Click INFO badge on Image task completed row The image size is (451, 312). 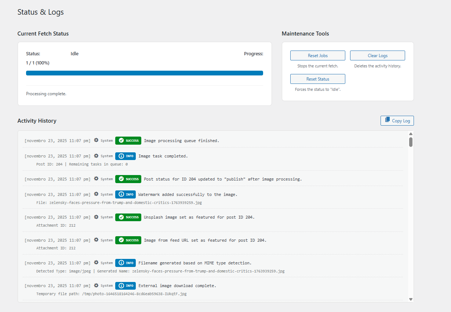[x=126, y=156]
